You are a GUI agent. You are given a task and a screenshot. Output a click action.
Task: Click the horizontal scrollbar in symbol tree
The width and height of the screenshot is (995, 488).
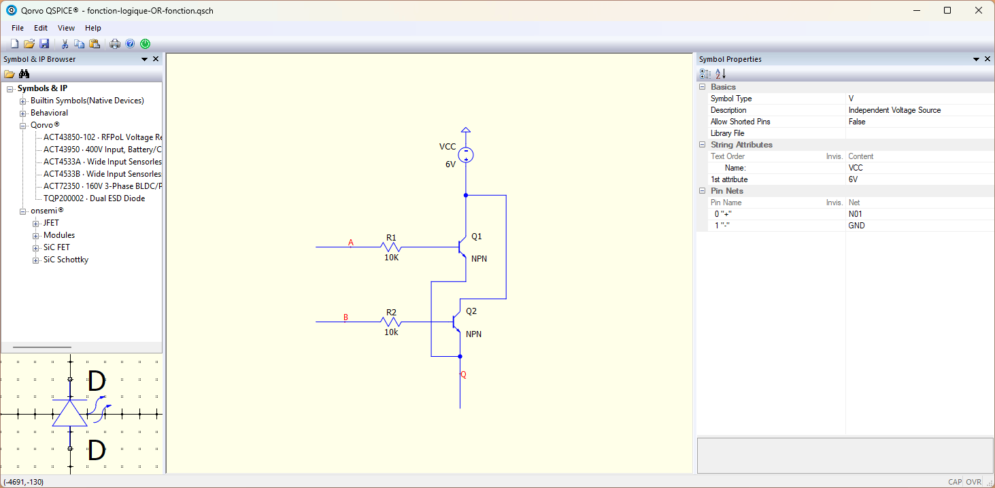[x=42, y=347]
